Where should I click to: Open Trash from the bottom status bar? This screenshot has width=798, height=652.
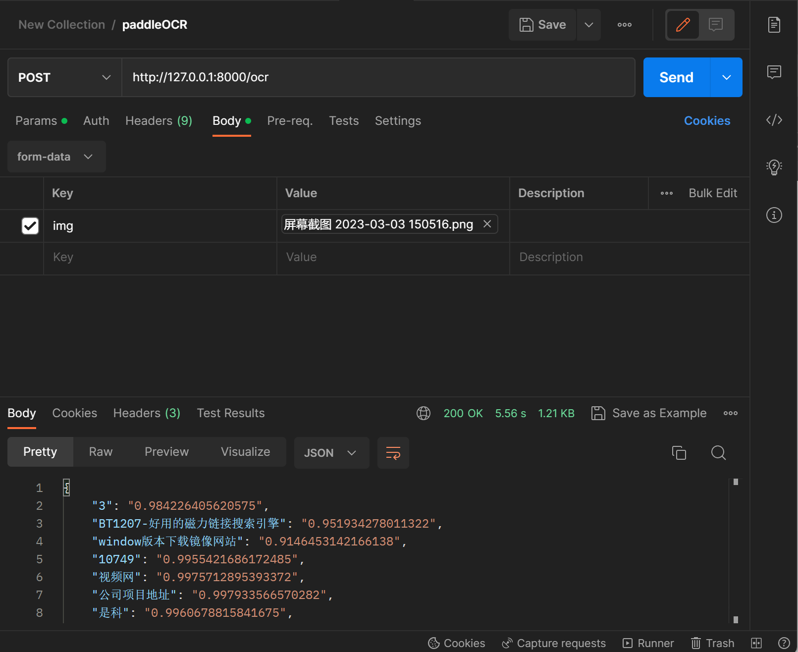712,643
